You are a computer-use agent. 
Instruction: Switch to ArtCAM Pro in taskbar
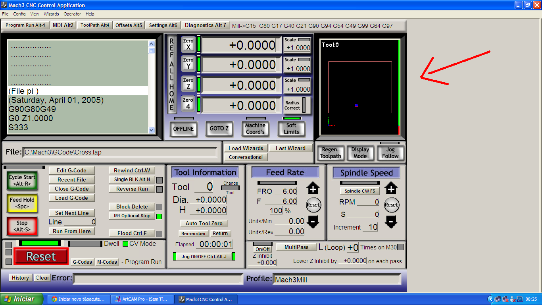tap(142, 299)
